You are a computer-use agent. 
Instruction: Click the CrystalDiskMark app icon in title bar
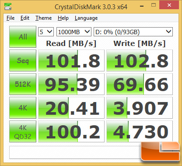(x=8, y=7)
